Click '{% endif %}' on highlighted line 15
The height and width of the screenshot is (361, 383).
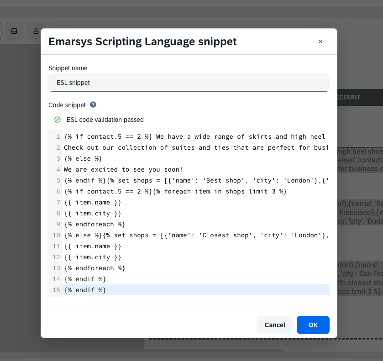point(85,290)
